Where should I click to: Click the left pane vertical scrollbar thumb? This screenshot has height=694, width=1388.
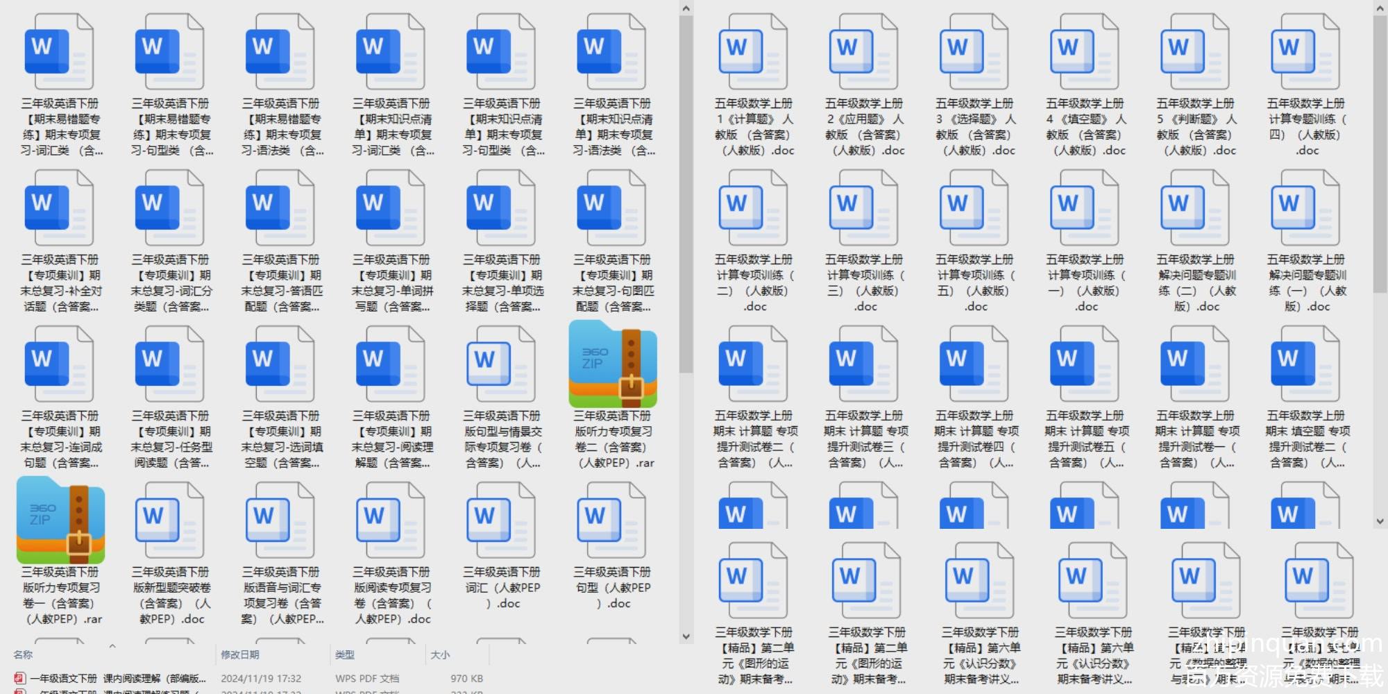(686, 194)
